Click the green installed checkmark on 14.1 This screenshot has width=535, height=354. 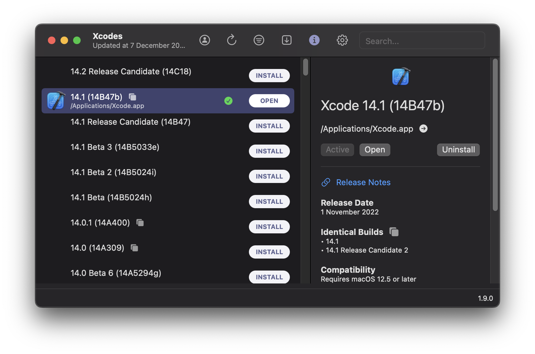tap(229, 101)
